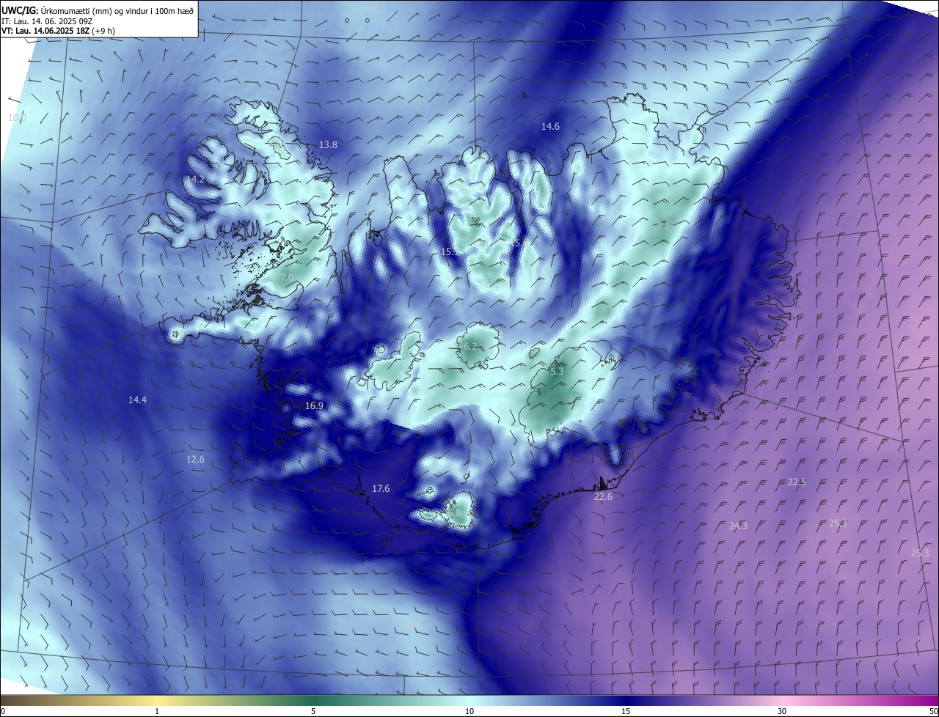Viewport: 939px width, 717px height.
Task: Click the colorbar tick label '30'
Action: coord(782,712)
